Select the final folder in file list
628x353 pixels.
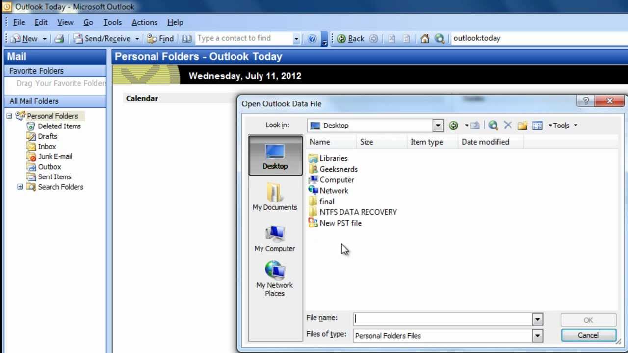coord(321,202)
